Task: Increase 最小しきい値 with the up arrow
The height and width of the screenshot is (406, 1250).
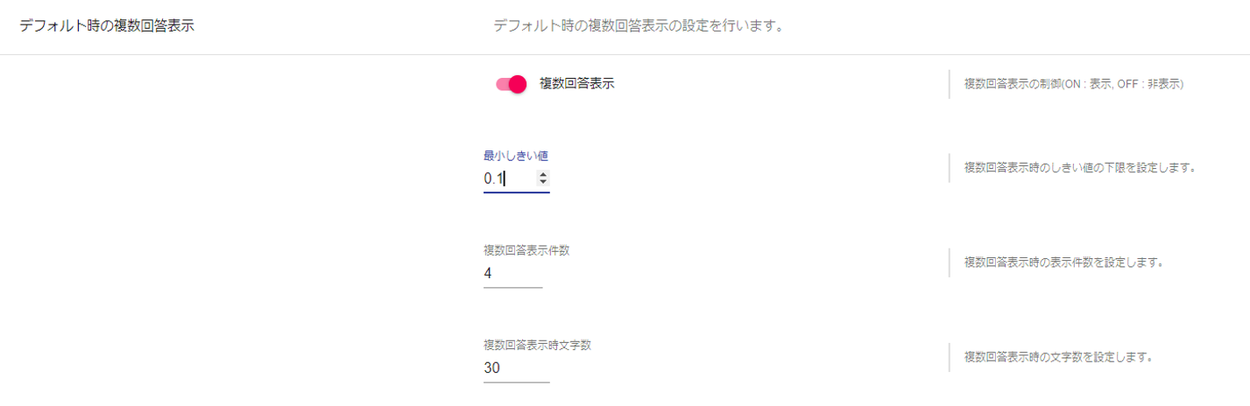Action: tap(543, 174)
